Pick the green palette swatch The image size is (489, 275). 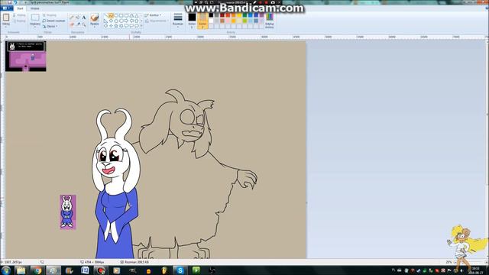click(244, 15)
